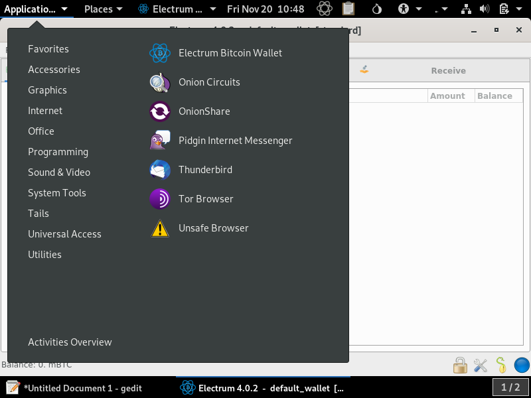Open Pidgin Internet Messenger icon
The width and height of the screenshot is (531, 398).
click(160, 141)
